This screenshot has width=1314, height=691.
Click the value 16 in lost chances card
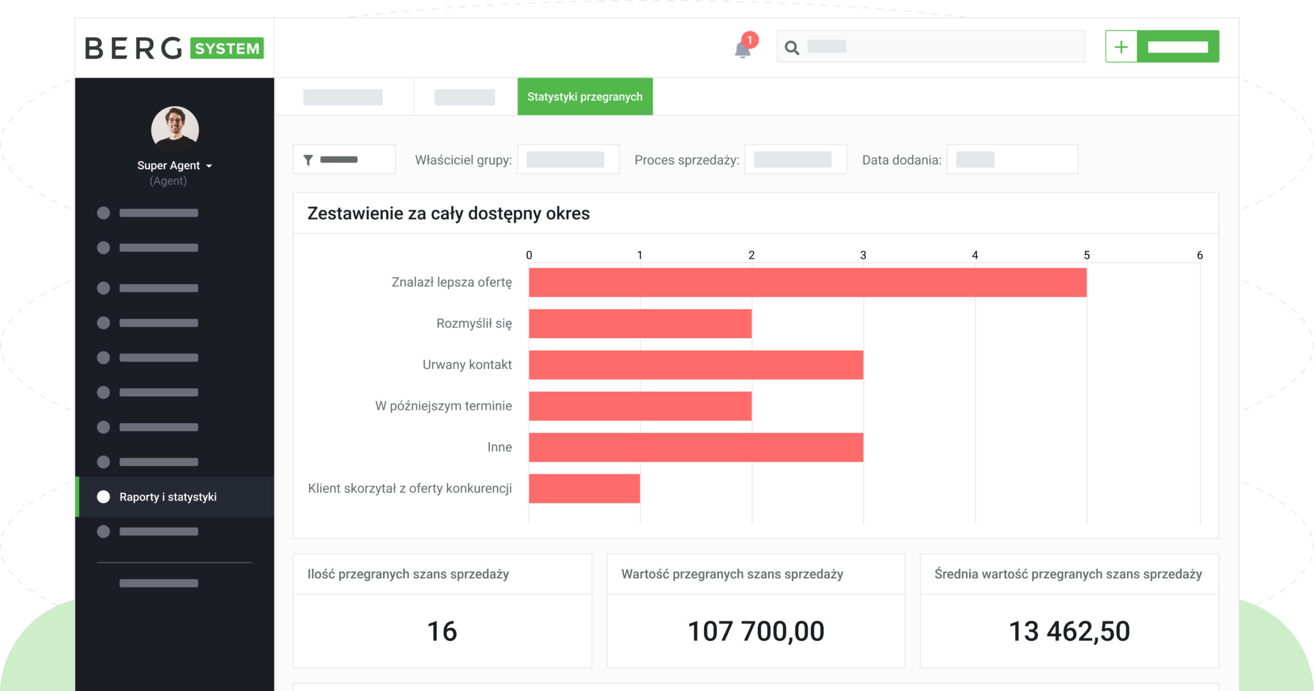pyautogui.click(x=442, y=631)
